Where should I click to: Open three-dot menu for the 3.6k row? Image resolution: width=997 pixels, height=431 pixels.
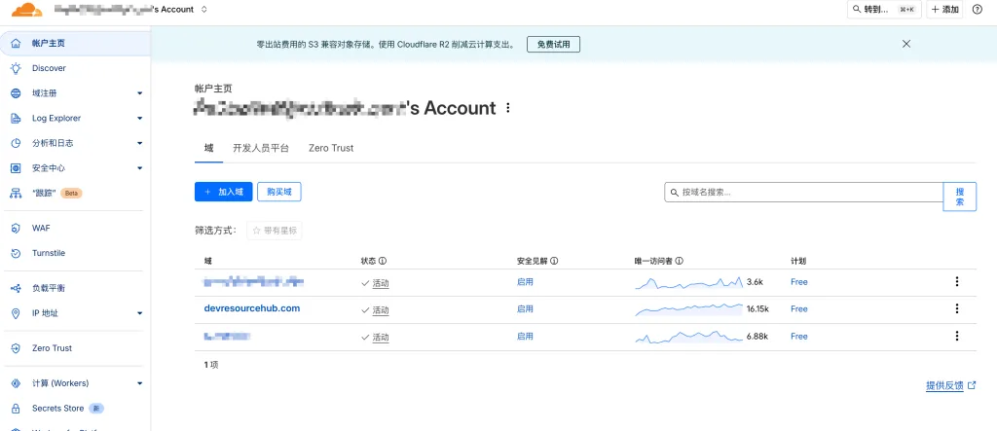tap(957, 281)
